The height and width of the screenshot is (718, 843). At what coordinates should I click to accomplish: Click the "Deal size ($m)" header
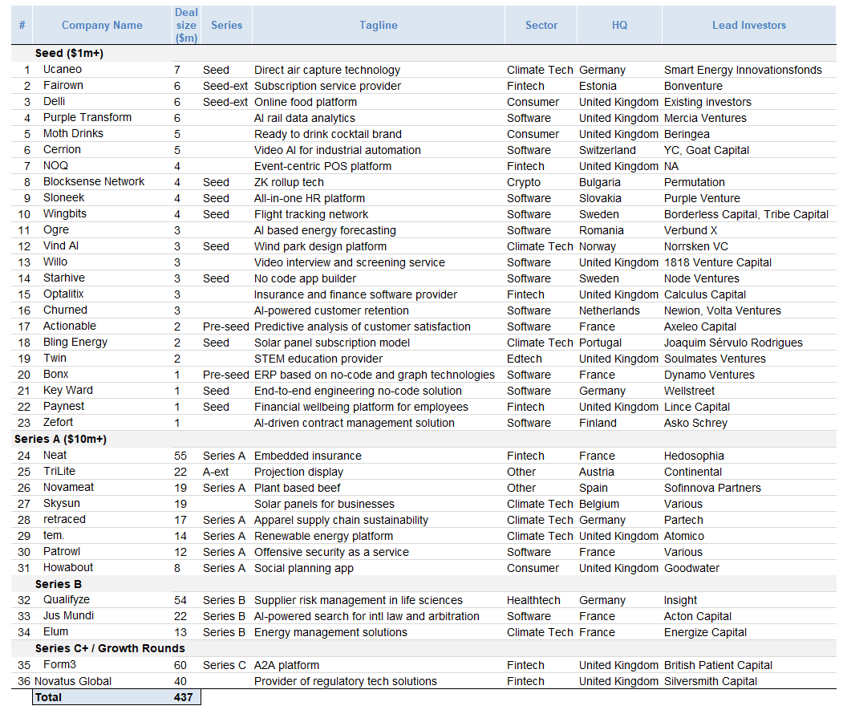186,26
